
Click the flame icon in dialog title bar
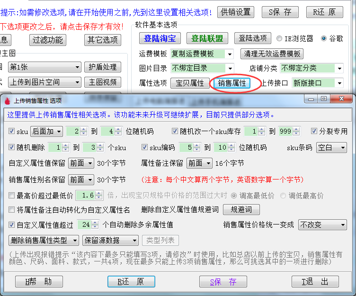tap(7, 100)
